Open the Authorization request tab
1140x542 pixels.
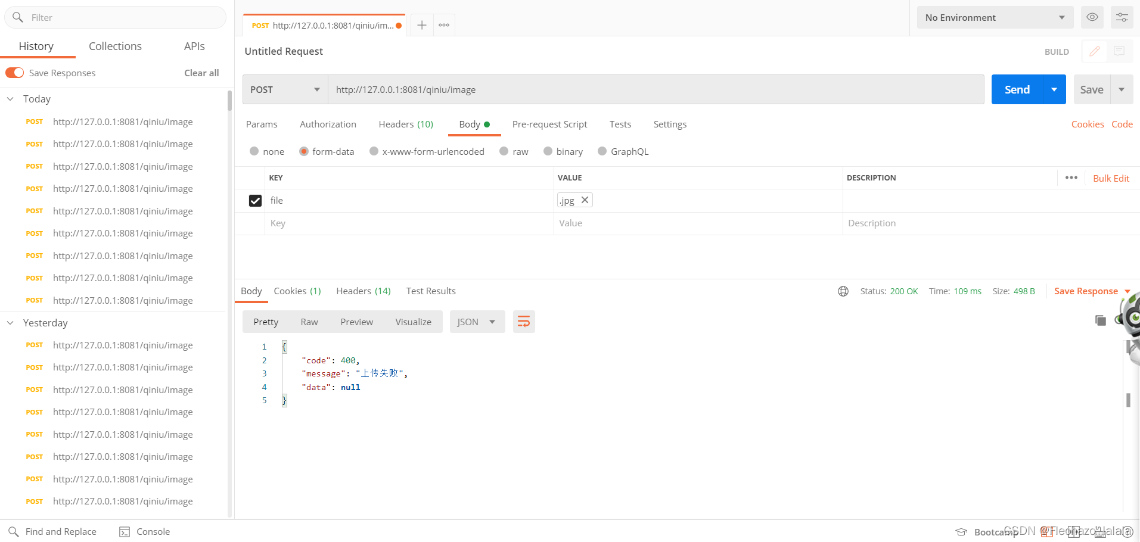point(328,124)
